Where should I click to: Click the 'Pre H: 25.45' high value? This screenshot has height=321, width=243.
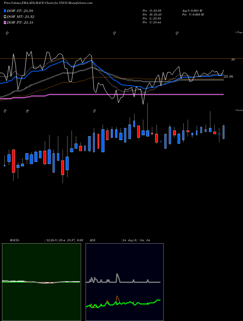click(152, 15)
